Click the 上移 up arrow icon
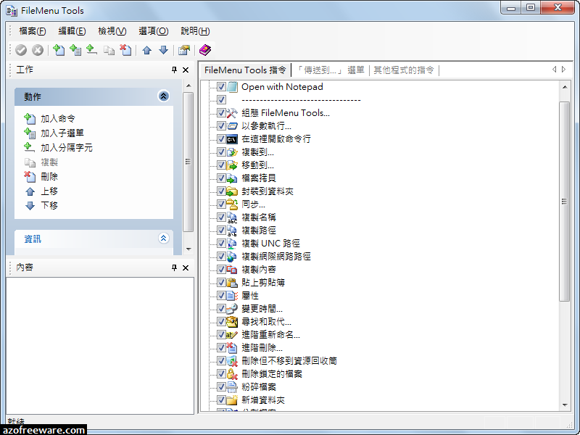 pos(30,191)
